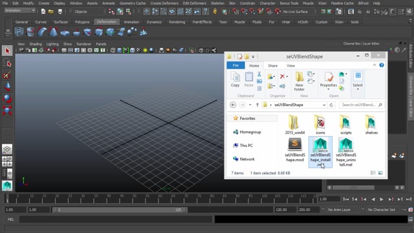414x233 pixels.
Task: Click the Bend deformer shelf icon
Action: pos(42,32)
